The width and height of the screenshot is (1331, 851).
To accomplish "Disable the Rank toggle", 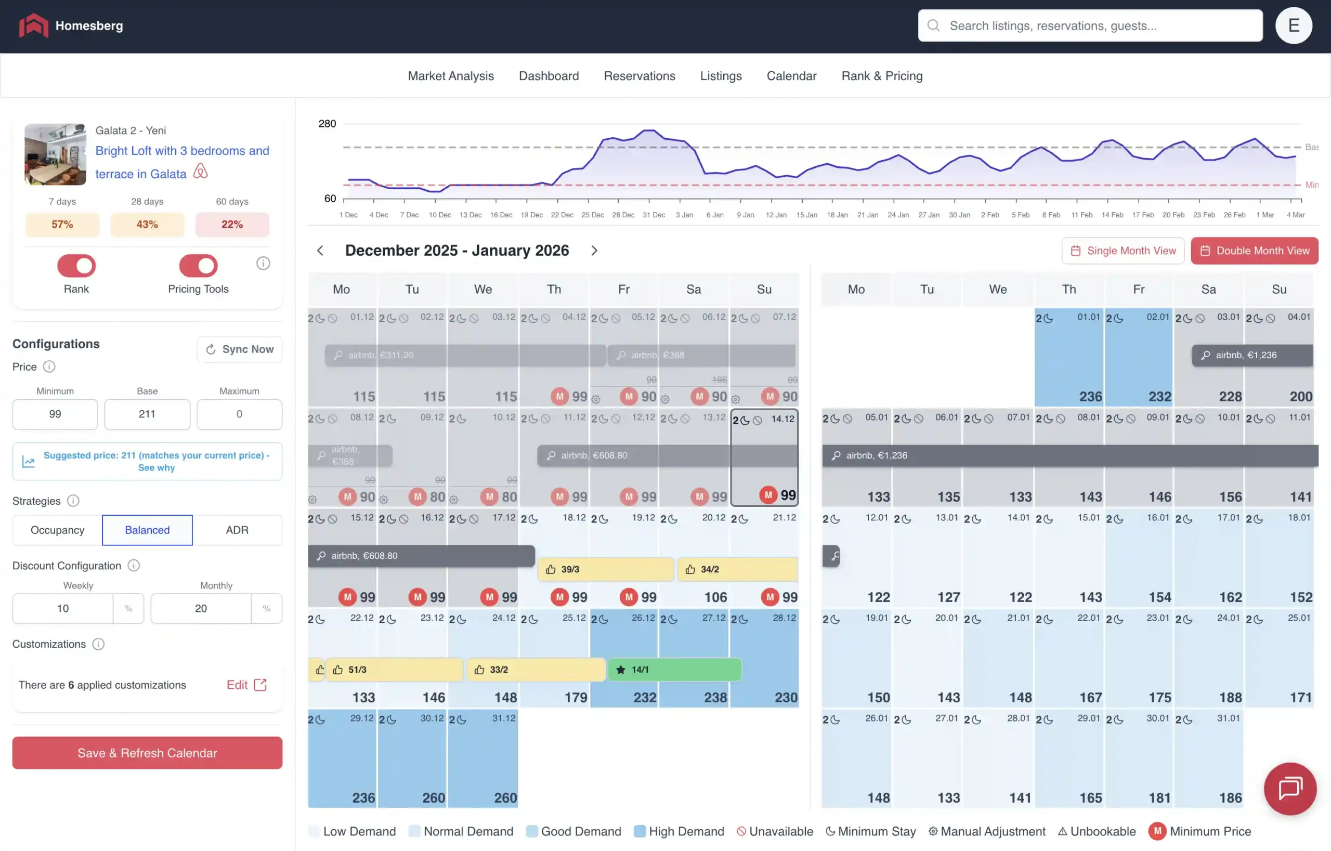I will 76,266.
